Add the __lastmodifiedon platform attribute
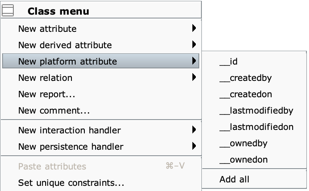This screenshot has height=191, width=309. coord(254,127)
